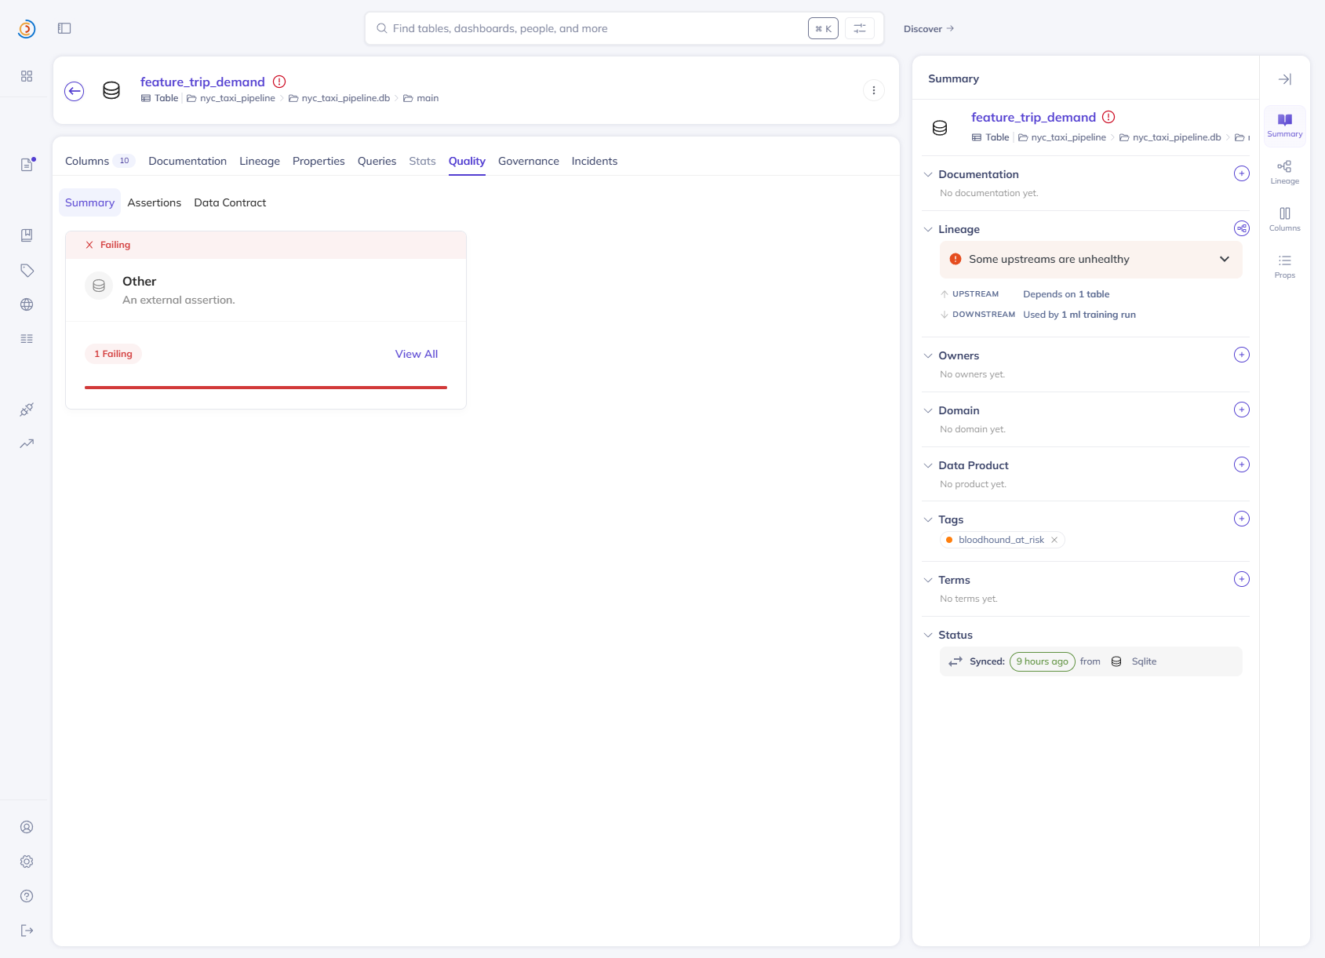The image size is (1325, 958).
Task: Open nyc_taxi_pipeline.db breadcrumb in header
Action: click(x=340, y=98)
